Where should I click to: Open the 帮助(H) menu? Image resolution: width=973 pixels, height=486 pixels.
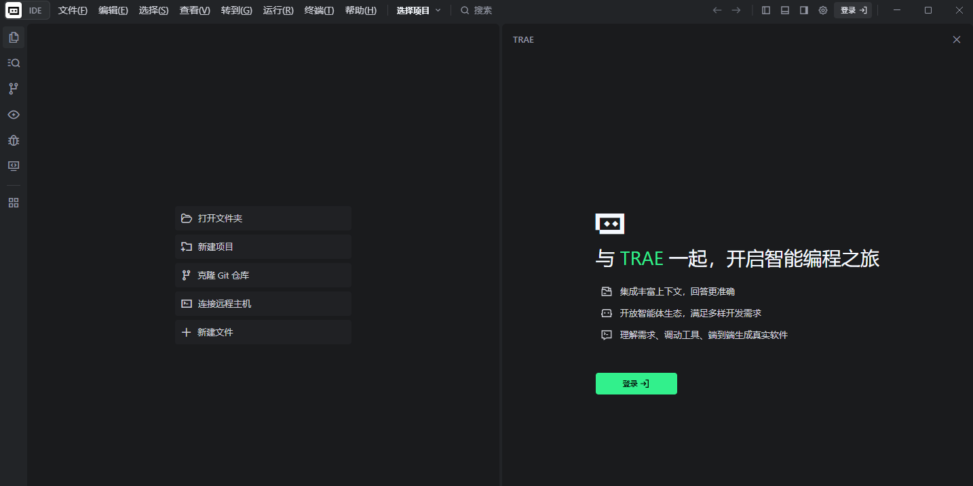[361, 10]
